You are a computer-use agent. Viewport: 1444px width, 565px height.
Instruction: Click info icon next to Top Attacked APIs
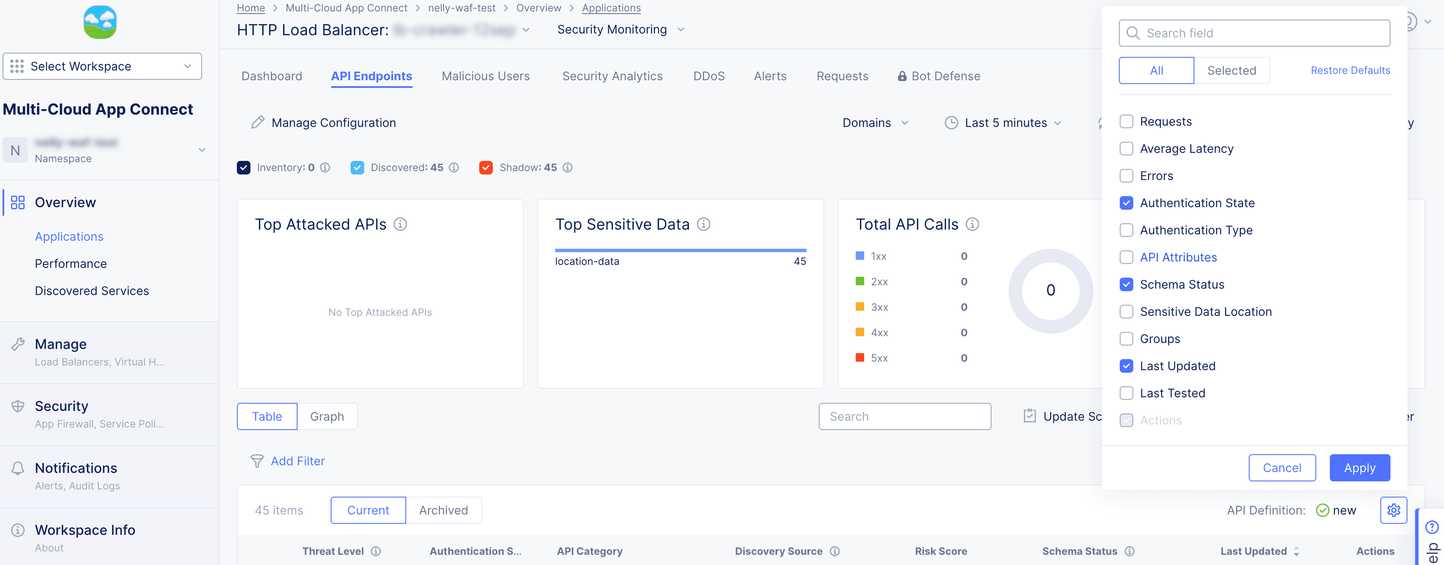pyautogui.click(x=400, y=224)
